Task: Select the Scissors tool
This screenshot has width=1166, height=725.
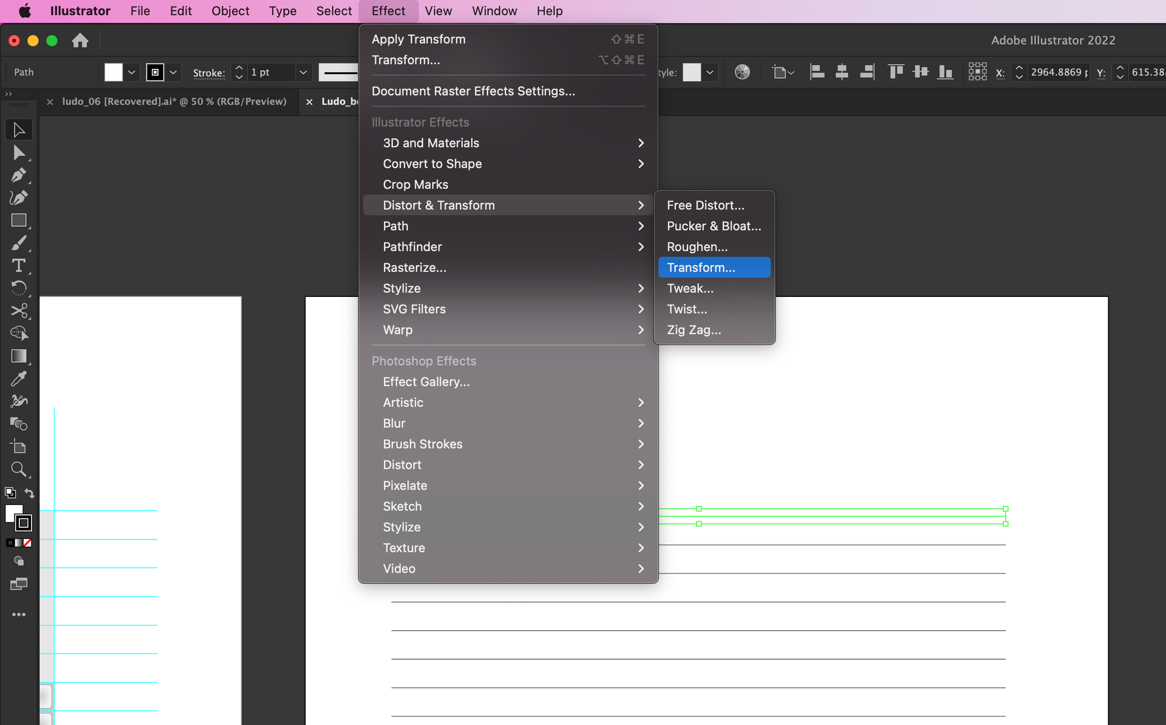Action: pos(19,311)
